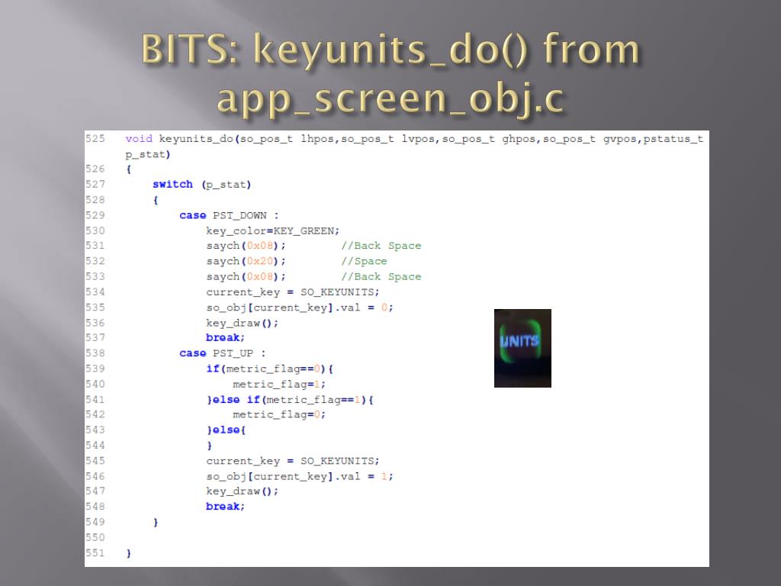The width and height of the screenshot is (781, 586).
Task: Select the 'switch (p_stat)' statement
Action: (x=201, y=185)
